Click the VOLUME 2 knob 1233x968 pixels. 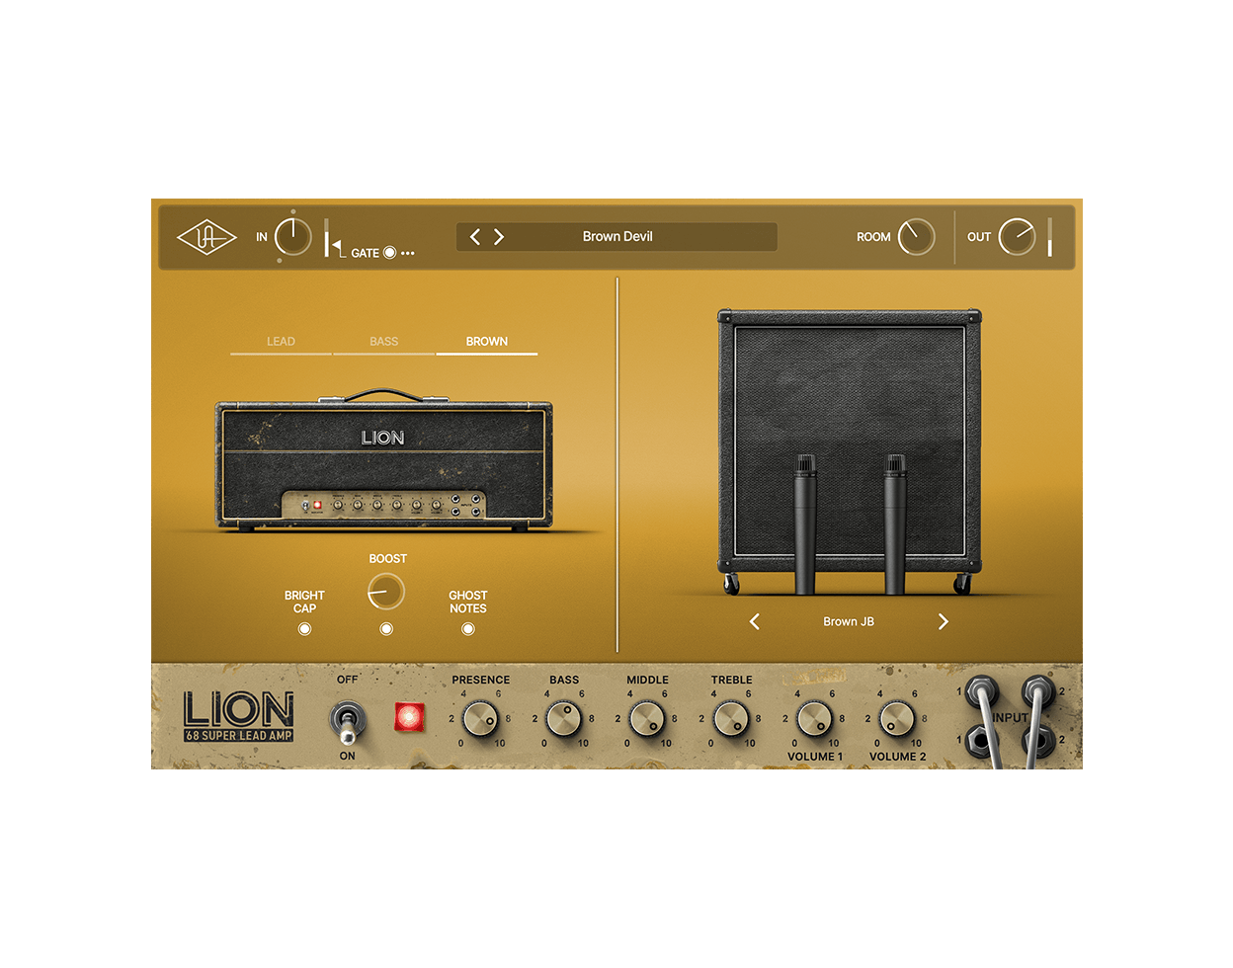point(895,719)
